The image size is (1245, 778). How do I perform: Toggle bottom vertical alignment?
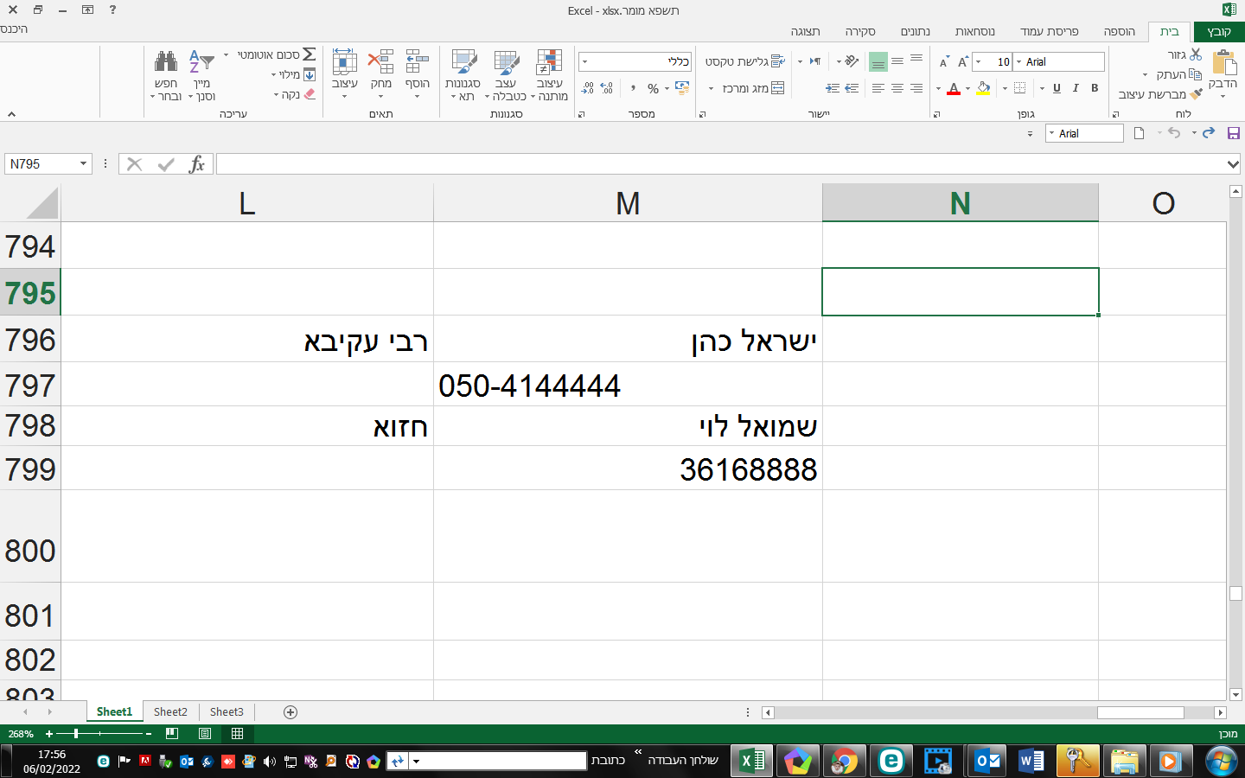(878, 62)
